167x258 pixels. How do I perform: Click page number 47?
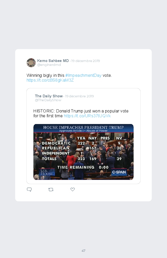point(83,251)
